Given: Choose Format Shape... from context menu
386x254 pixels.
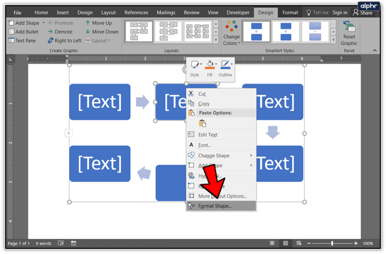Looking at the screenshot, I should pos(221,206).
